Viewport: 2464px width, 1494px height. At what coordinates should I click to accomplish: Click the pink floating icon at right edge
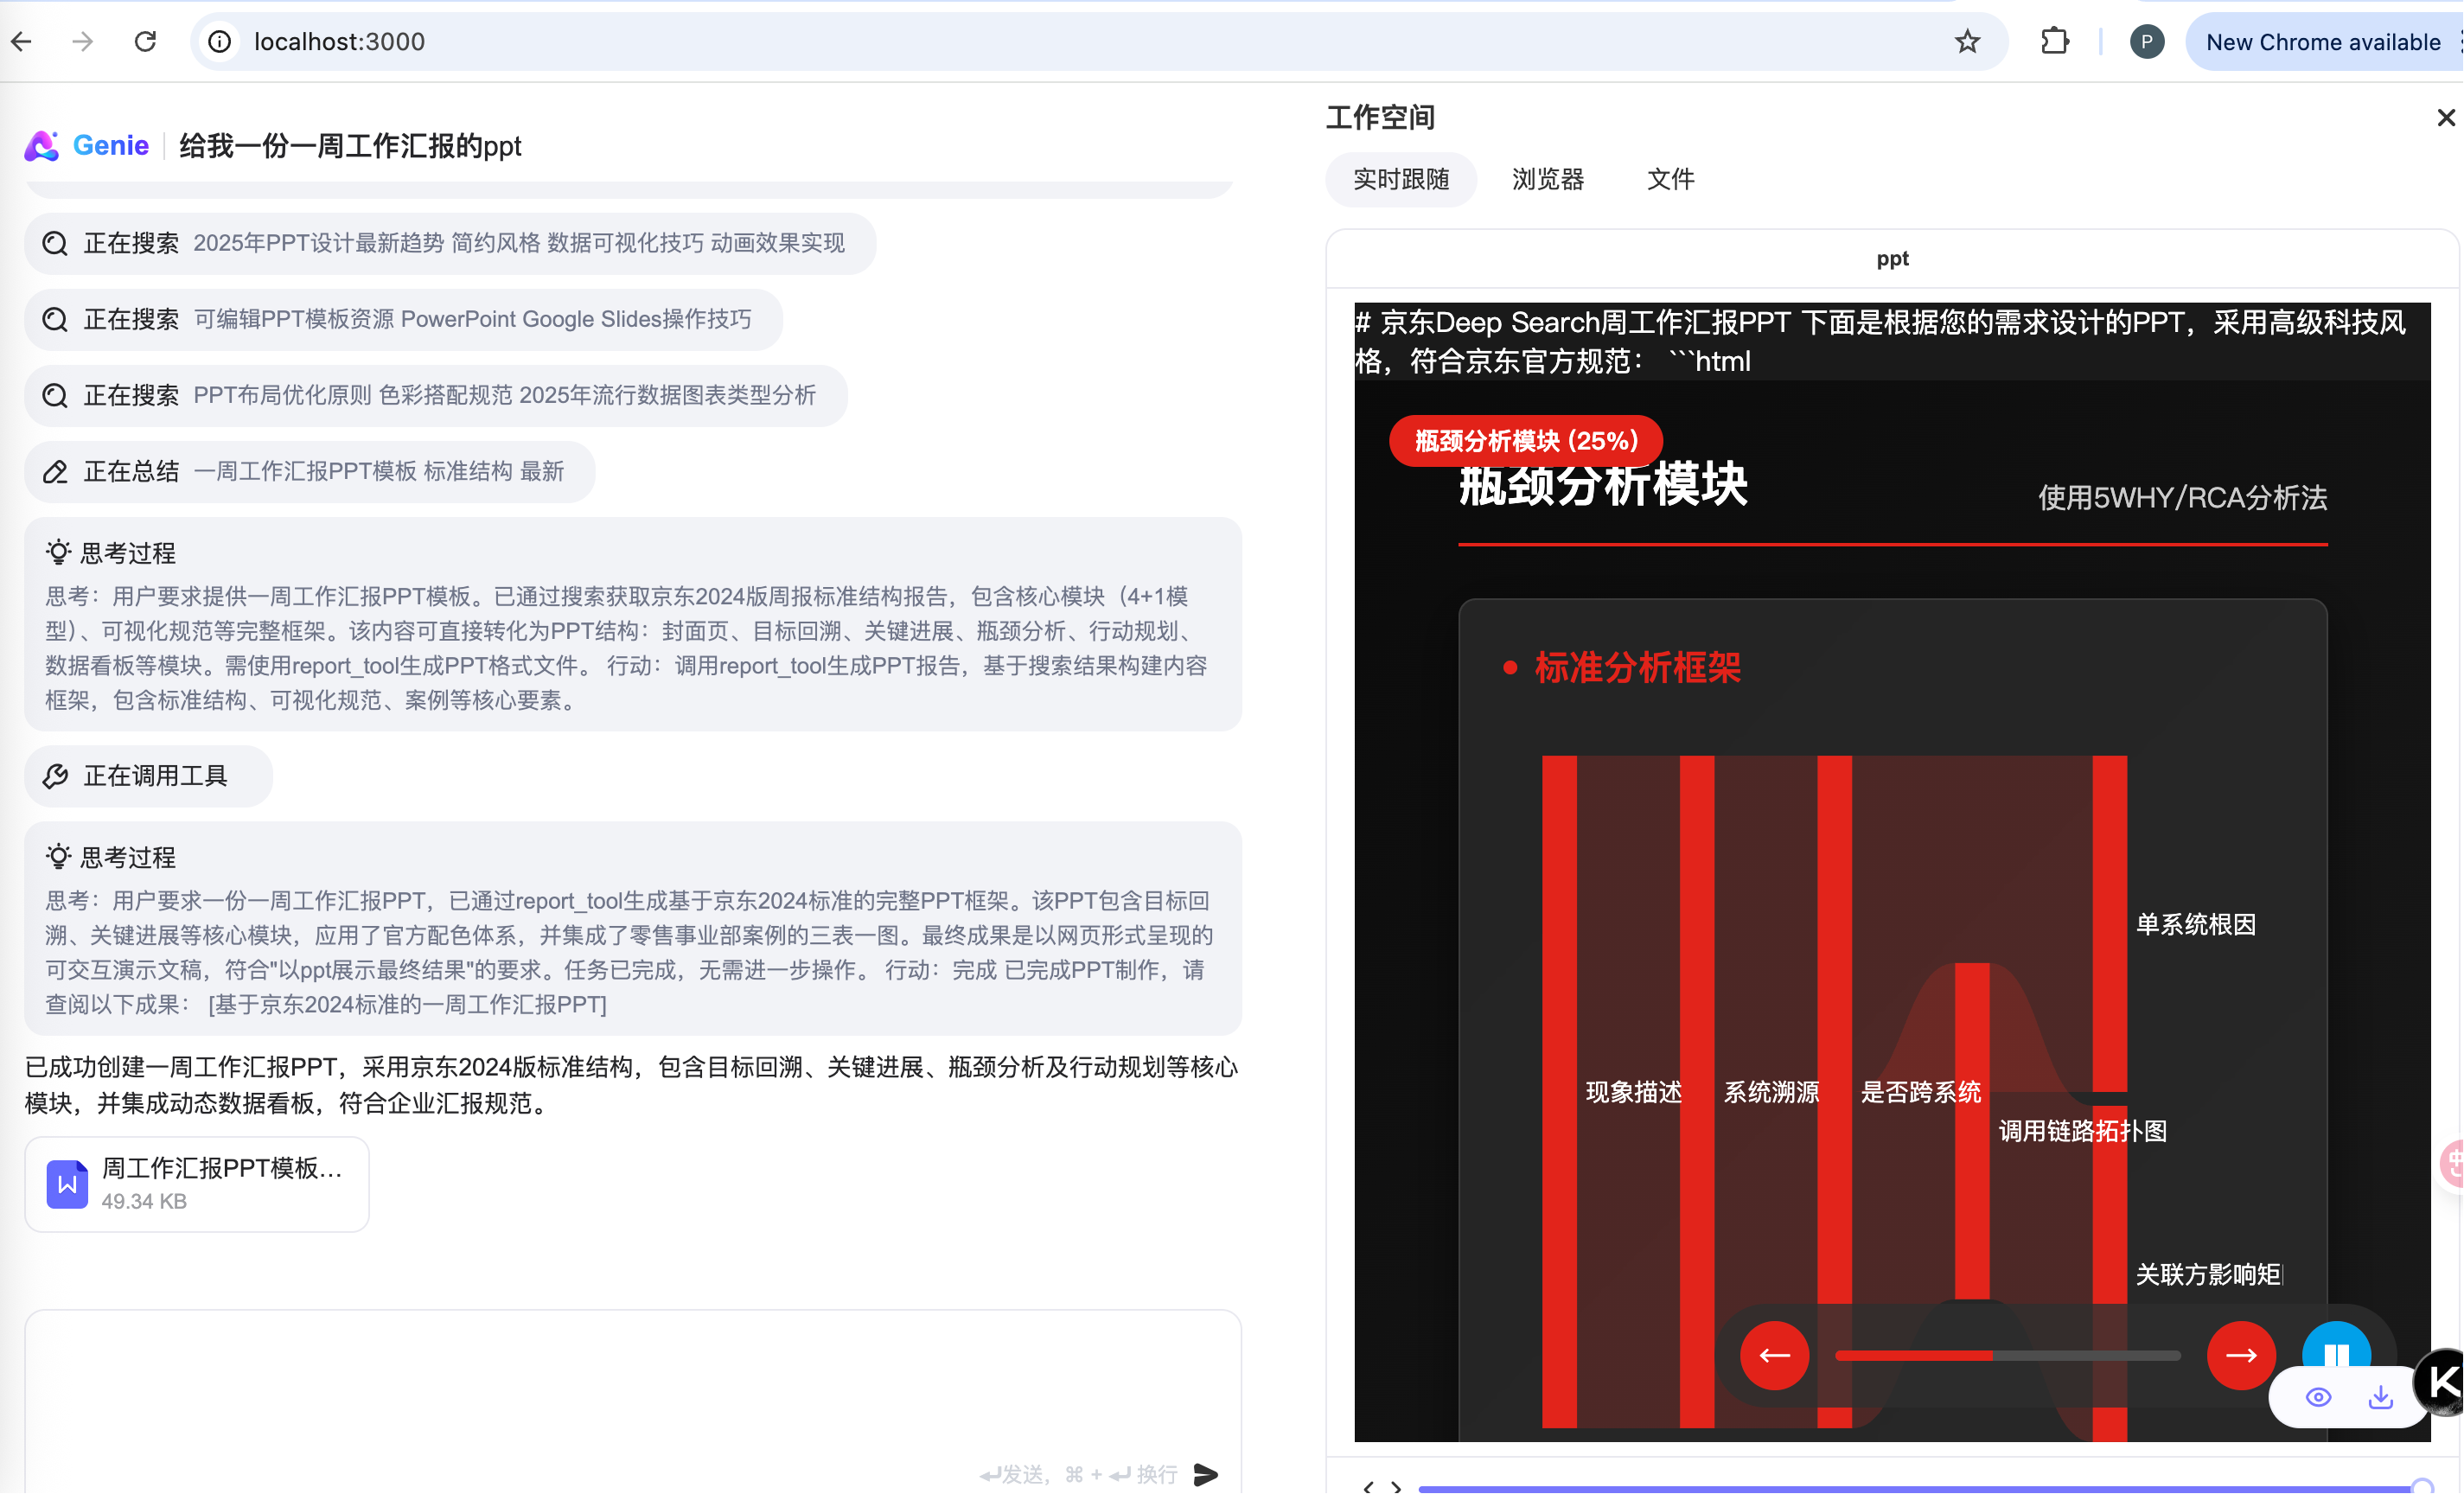(2452, 1164)
